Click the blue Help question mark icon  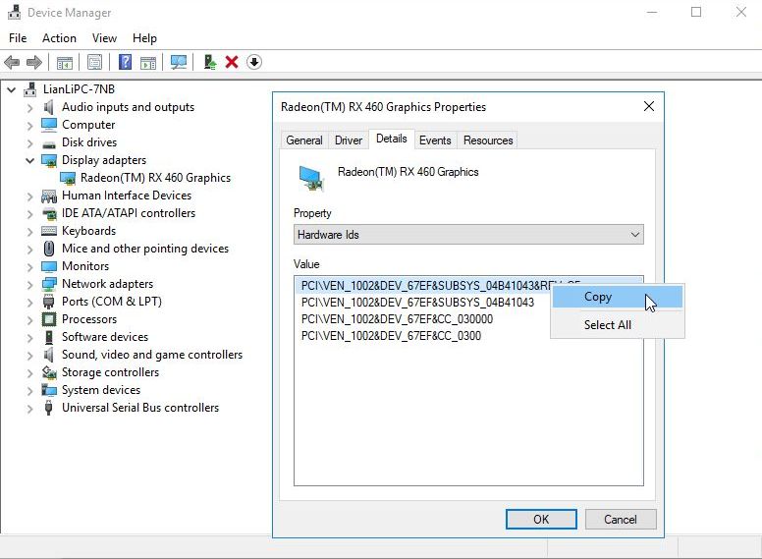click(x=125, y=62)
